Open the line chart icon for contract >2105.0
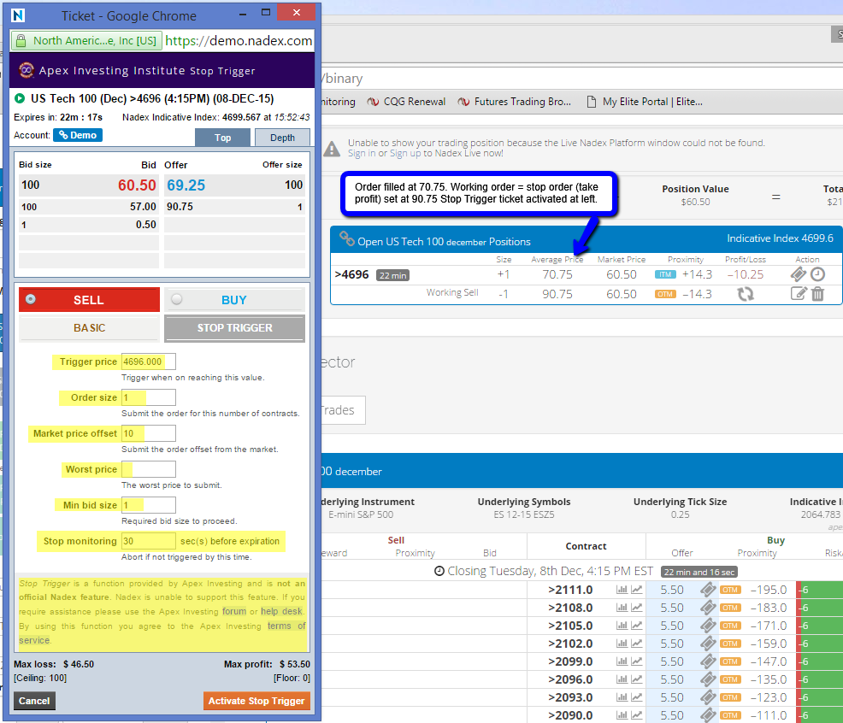This screenshot has width=843, height=723. 637,626
